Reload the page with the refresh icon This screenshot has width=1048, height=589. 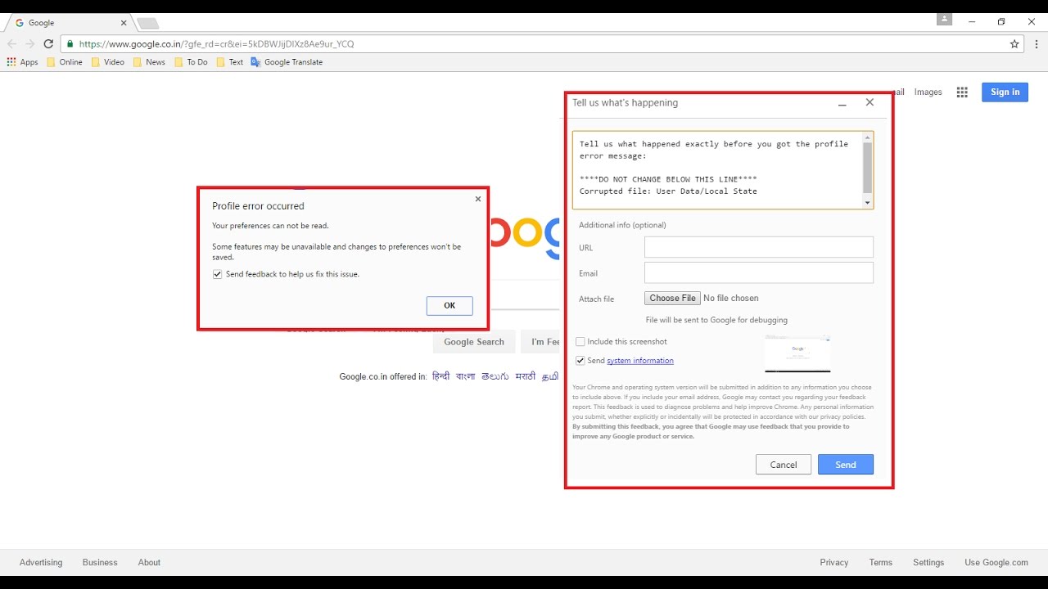pyautogui.click(x=48, y=44)
